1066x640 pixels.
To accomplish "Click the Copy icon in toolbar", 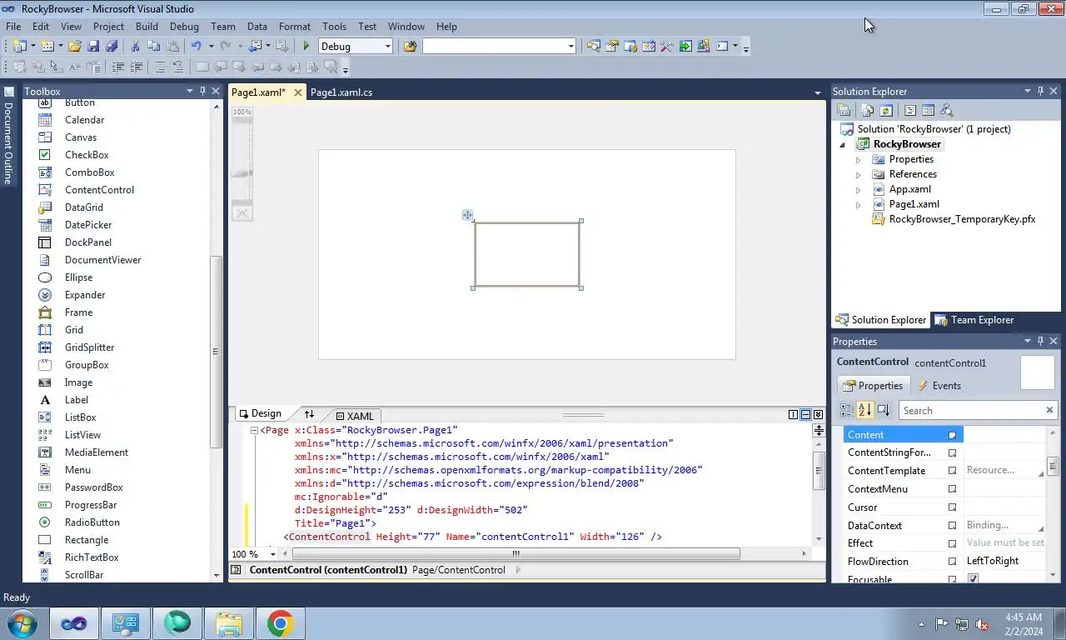I will pyautogui.click(x=153, y=46).
